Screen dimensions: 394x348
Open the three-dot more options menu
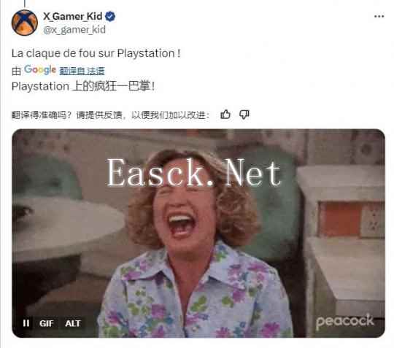(x=379, y=17)
